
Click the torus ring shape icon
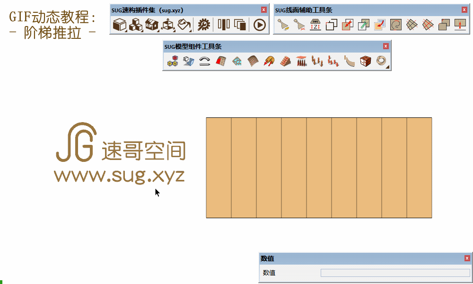(x=381, y=61)
